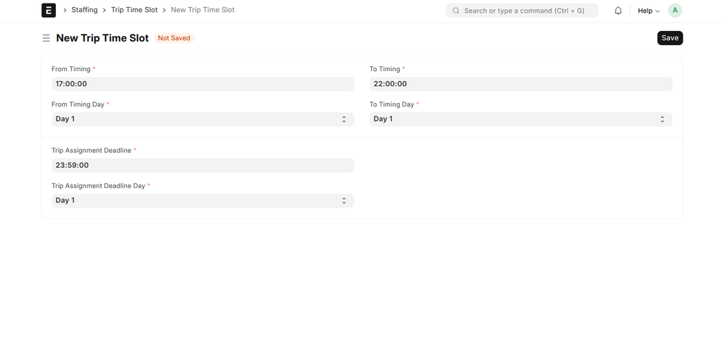This screenshot has width=723, height=339.
Task: Open Trip Assignment Deadline Day dropdown
Action: click(x=203, y=201)
